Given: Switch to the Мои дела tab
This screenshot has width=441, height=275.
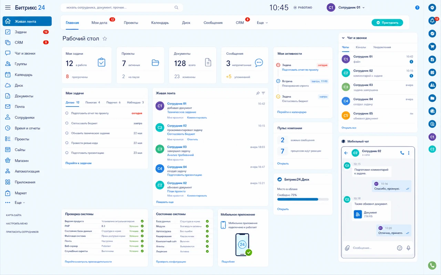Looking at the screenshot, I should tap(99, 23).
